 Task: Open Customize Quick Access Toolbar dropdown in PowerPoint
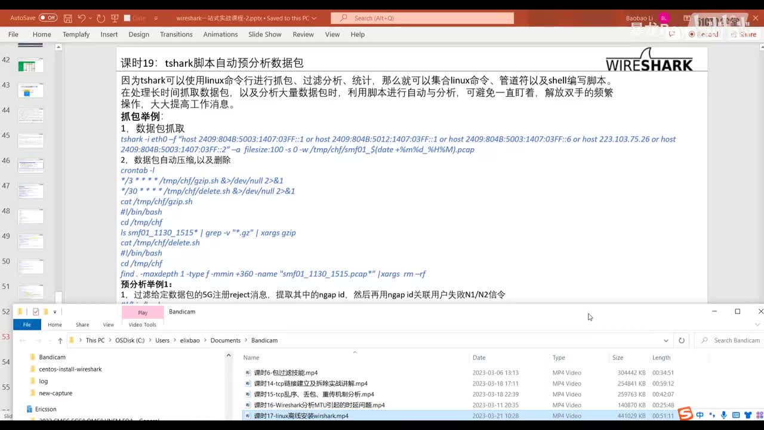pos(156,19)
